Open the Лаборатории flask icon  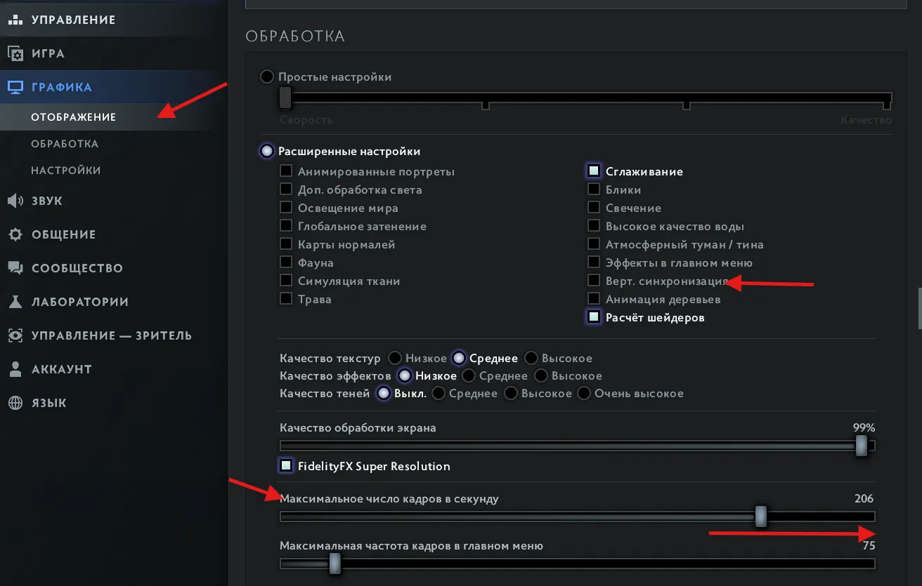click(x=15, y=302)
